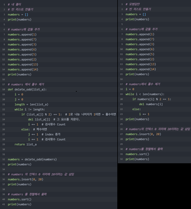The image size is (191, 209).
Task: Click 'while i < len(numbers):' in 모범답안
Action: [145, 94]
